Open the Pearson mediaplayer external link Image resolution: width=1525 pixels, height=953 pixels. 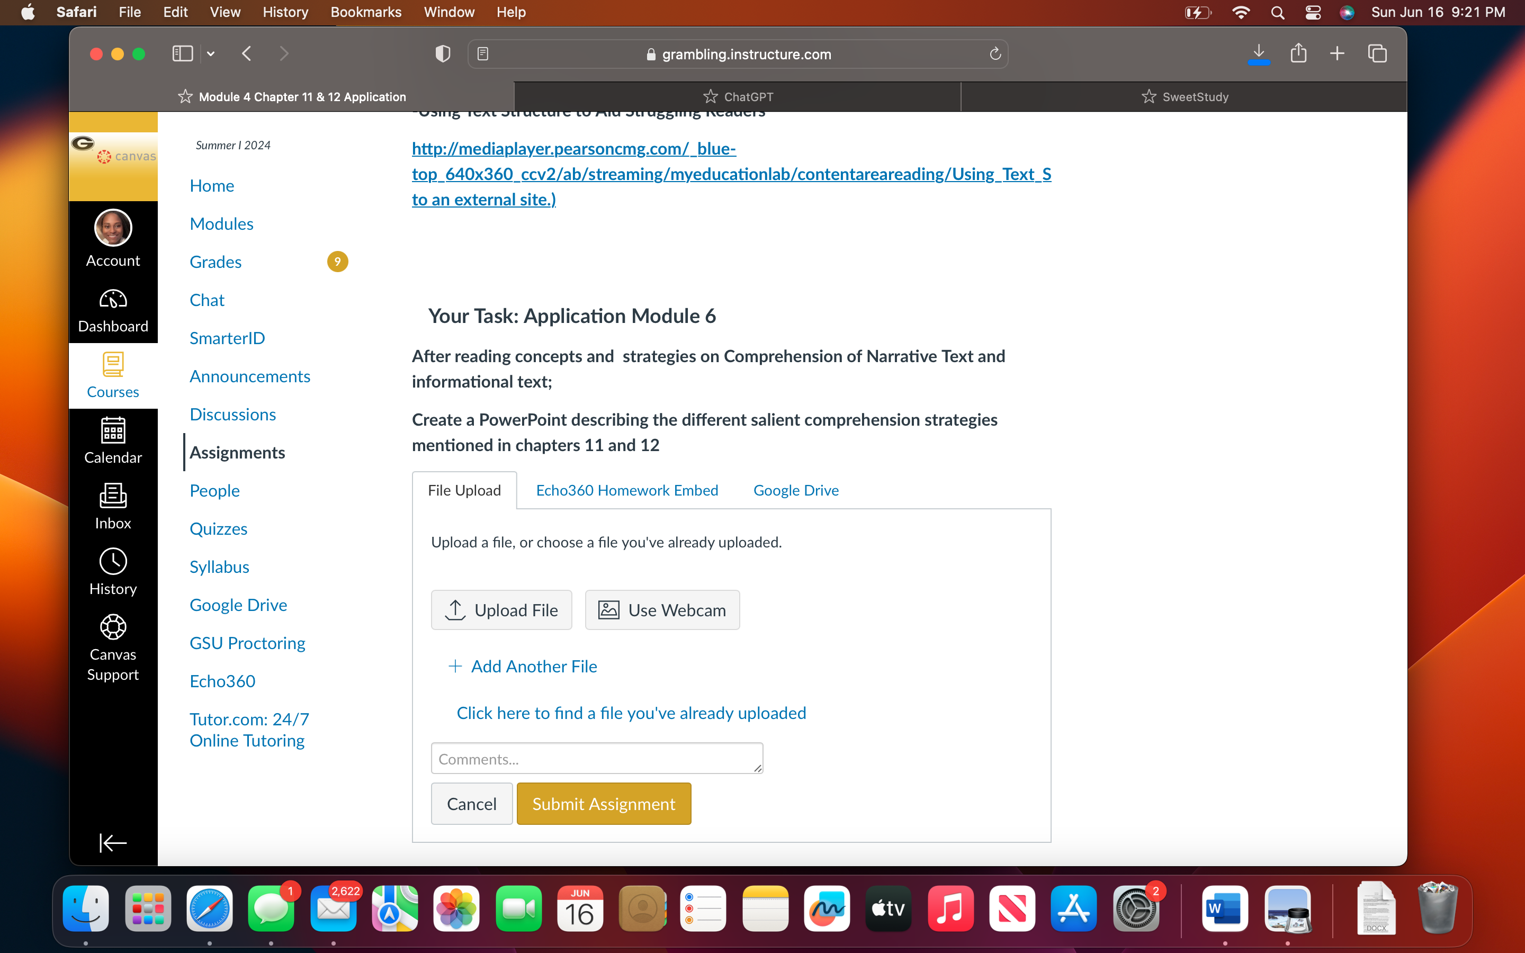point(732,174)
